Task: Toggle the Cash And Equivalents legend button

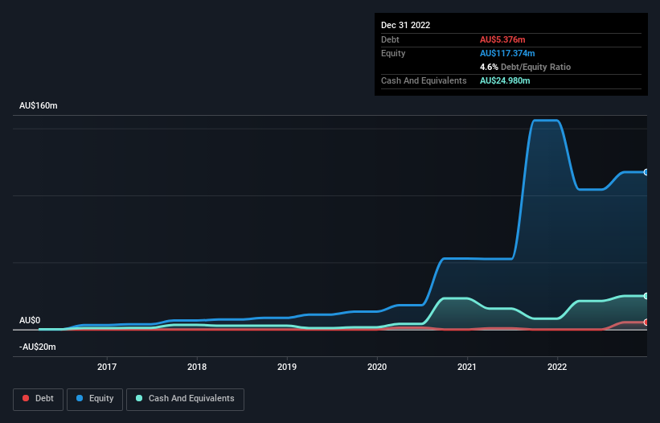Action: click(x=185, y=399)
